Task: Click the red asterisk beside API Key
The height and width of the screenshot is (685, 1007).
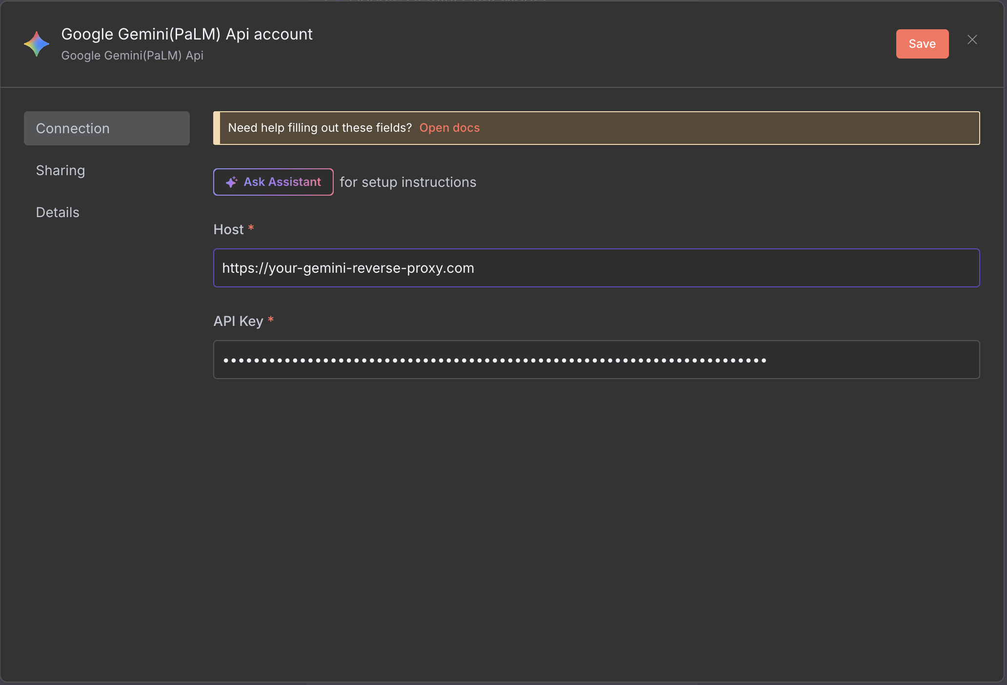Action: (x=270, y=320)
